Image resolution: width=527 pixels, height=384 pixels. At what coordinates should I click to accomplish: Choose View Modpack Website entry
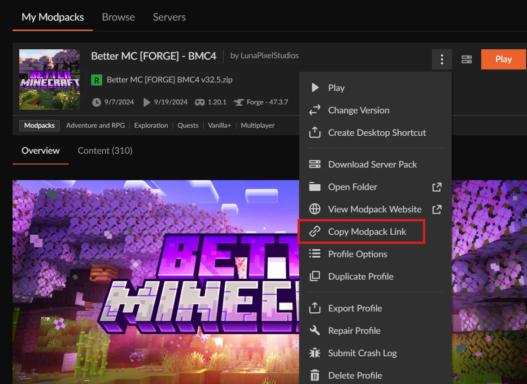coord(375,209)
